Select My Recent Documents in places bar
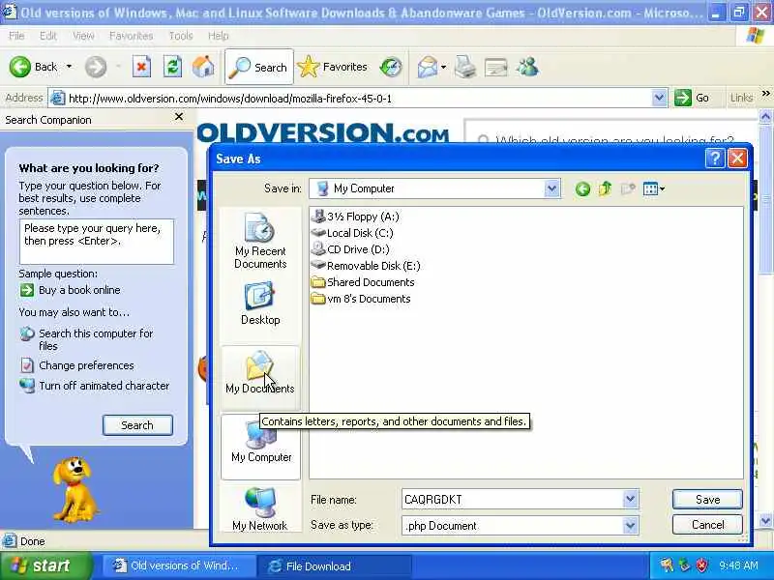 click(x=260, y=241)
